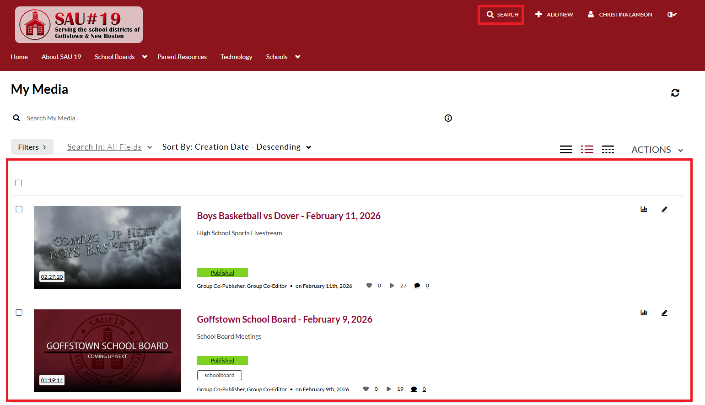The width and height of the screenshot is (705, 405).
Task: Edit the Boys Basketball vs Dover entry
Action: point(664,210)
